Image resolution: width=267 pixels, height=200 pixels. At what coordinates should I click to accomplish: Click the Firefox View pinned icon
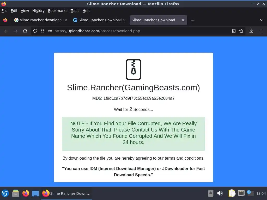pyautogui.click(x=5, y=20)
